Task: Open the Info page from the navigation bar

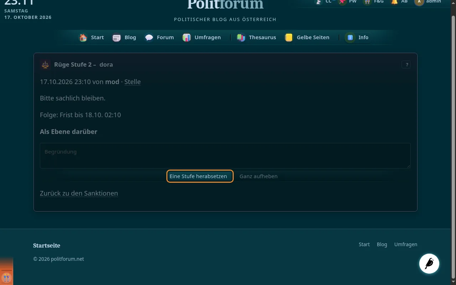Action: [357, 37]
